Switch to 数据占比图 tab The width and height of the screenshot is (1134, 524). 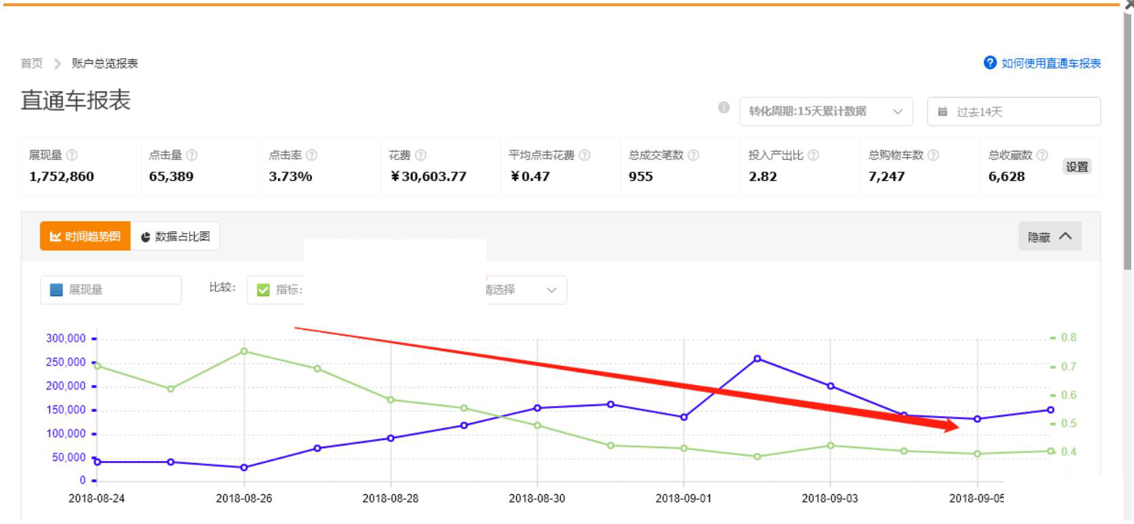click(x=176, y=237)
